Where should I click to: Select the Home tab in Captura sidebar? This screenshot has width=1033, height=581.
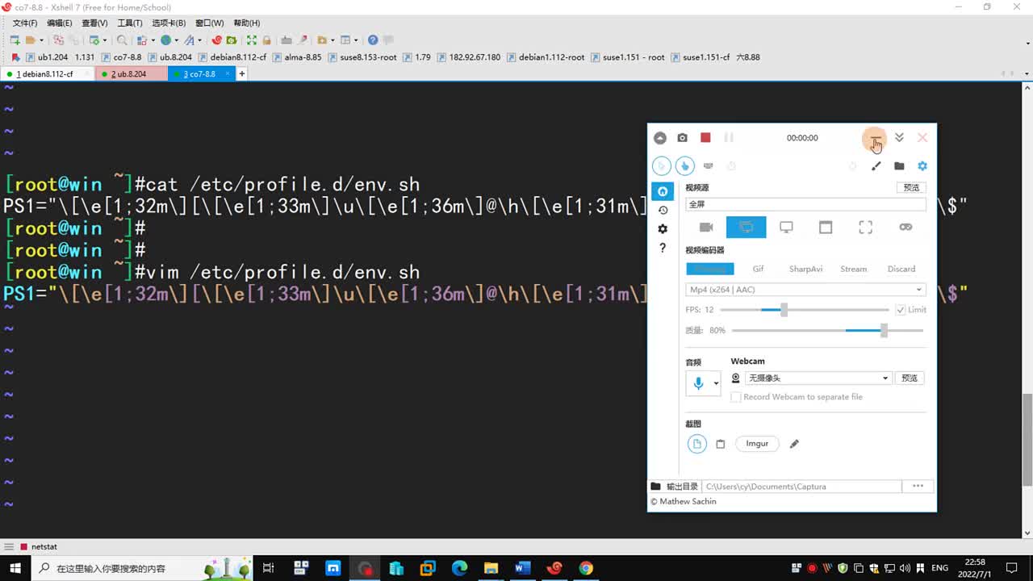click(663, 191)
